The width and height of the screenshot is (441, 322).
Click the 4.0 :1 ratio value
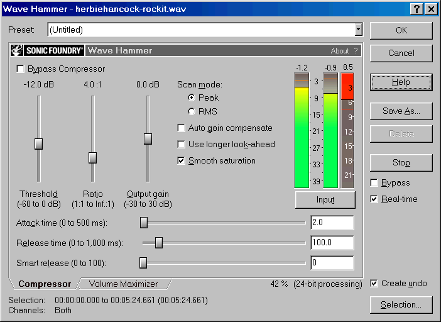pos(93,84)
